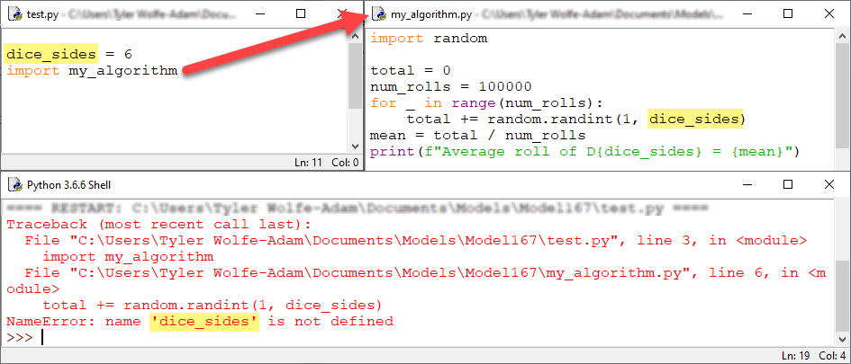The width and height of the screenshot is (851, 364).
Task: Click the test.py line 3 traceback file path
Action: click(416, 241)
